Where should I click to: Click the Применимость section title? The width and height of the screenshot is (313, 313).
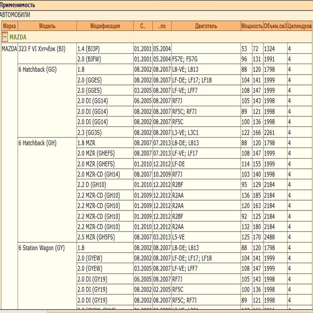click(17, 5)
